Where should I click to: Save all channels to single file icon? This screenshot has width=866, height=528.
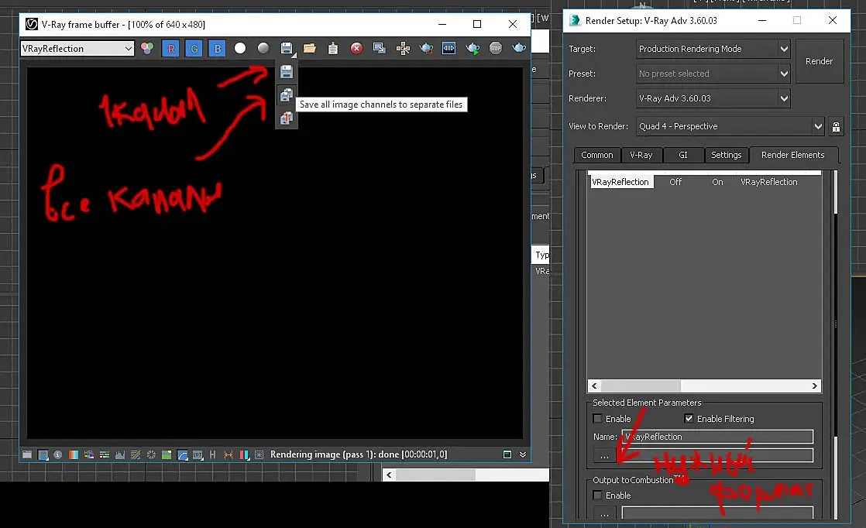click(x=286, y=118)
